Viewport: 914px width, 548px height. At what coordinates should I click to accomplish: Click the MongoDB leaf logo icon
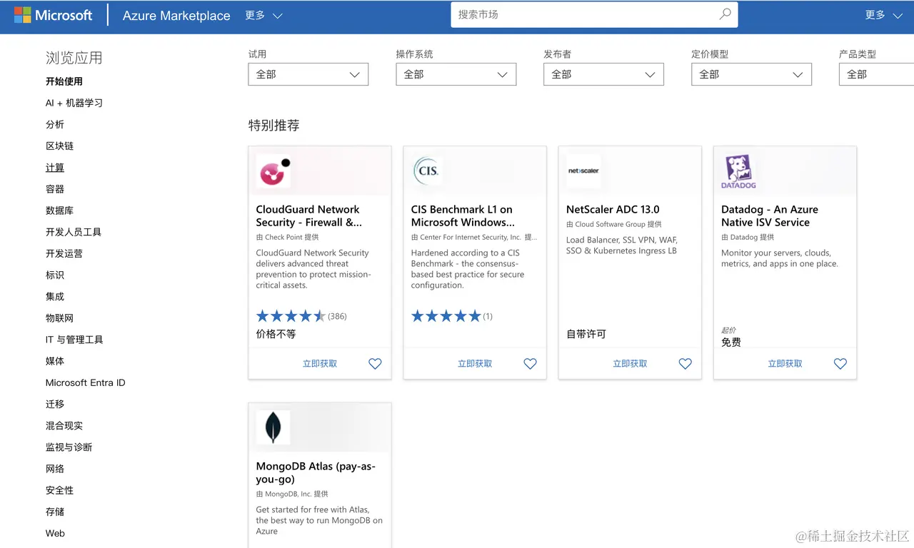pyautogui.click(x=273, y=427)
